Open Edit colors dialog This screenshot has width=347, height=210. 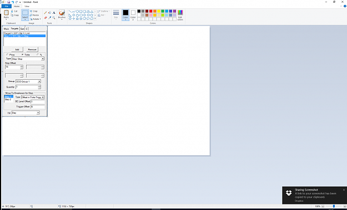(x=180, y=15)
